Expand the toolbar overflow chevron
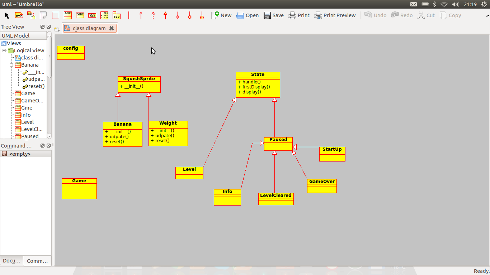This screenshot has height=275, width=490. point(487,16)
